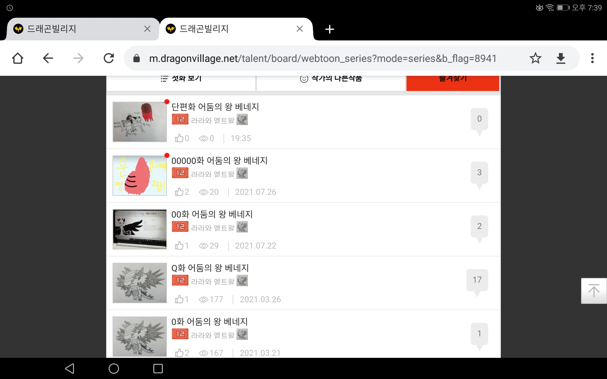Screen dimensions: 607x379
Task: Tap the Android home circle button
Action: (114, 369)
